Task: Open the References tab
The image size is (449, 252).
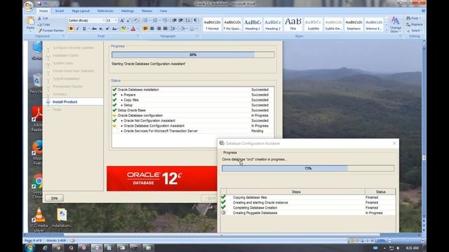Action: point(105,11)
